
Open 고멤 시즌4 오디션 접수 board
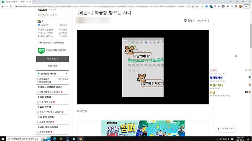click(x=50, y=92)
